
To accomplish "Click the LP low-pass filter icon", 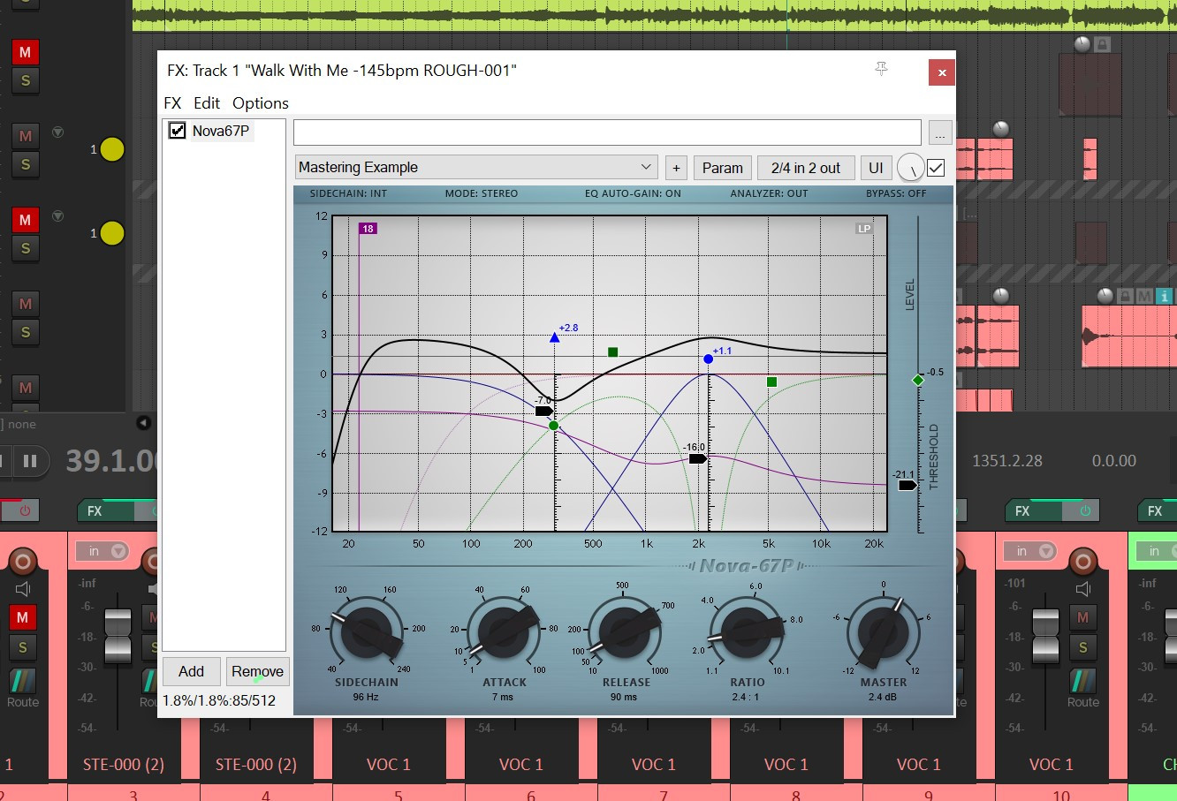I will tap(863, 229).
